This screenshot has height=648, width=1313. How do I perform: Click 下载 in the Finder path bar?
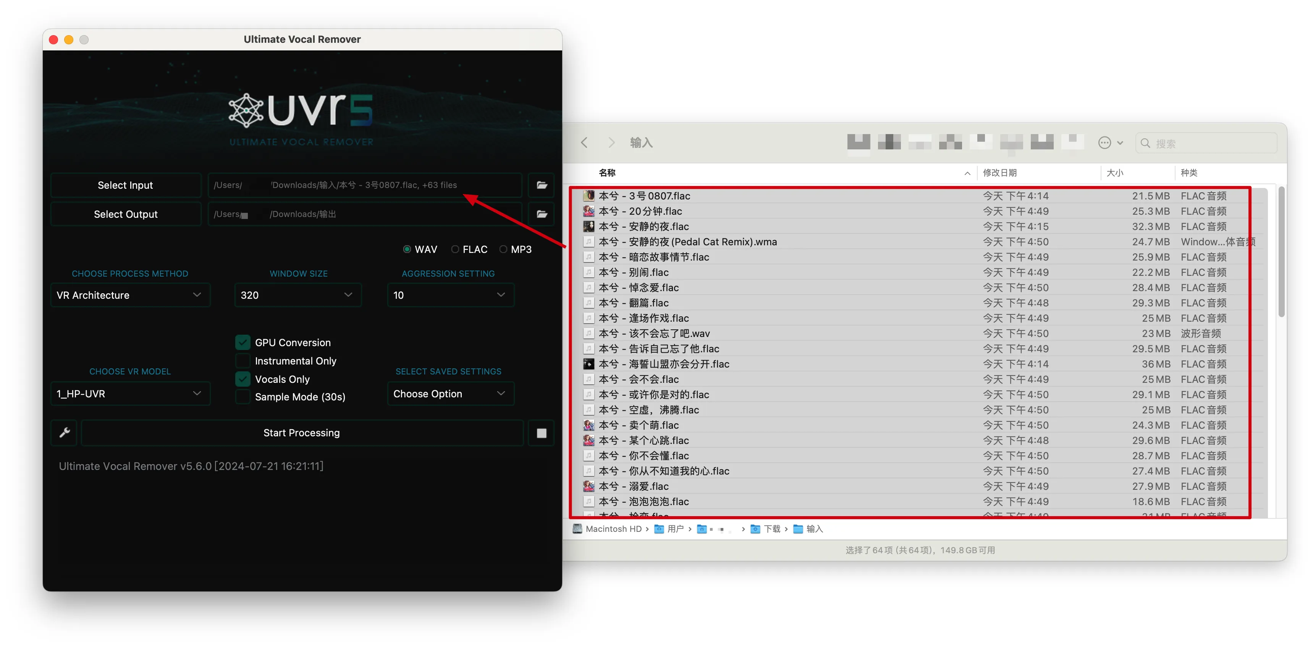point(772,529)
